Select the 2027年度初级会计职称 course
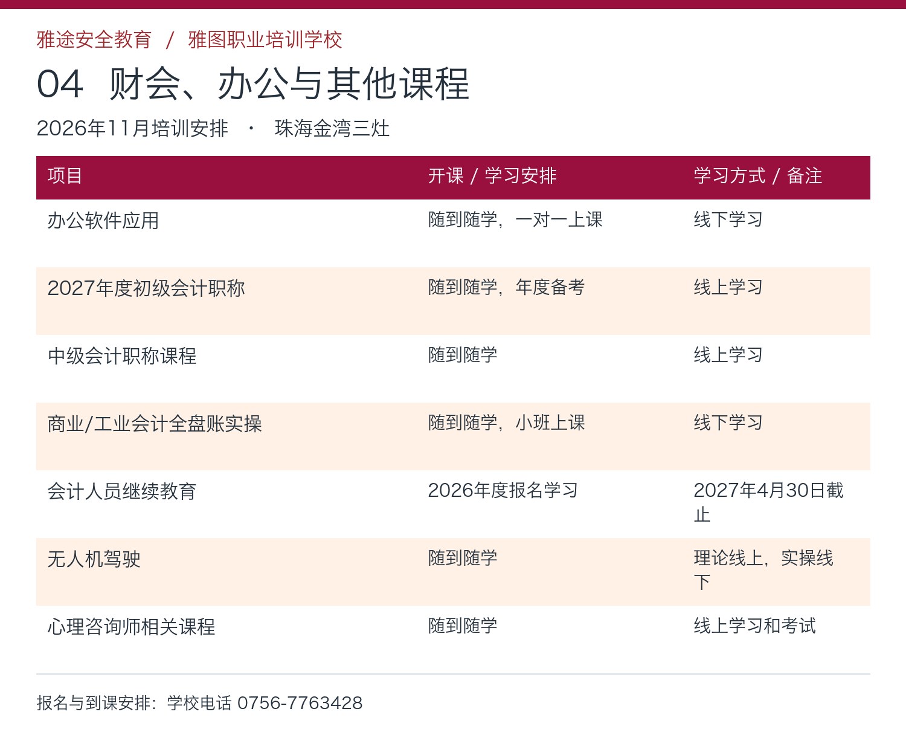The height and width of the screenshot is (752, 906). tap(146, 288)
